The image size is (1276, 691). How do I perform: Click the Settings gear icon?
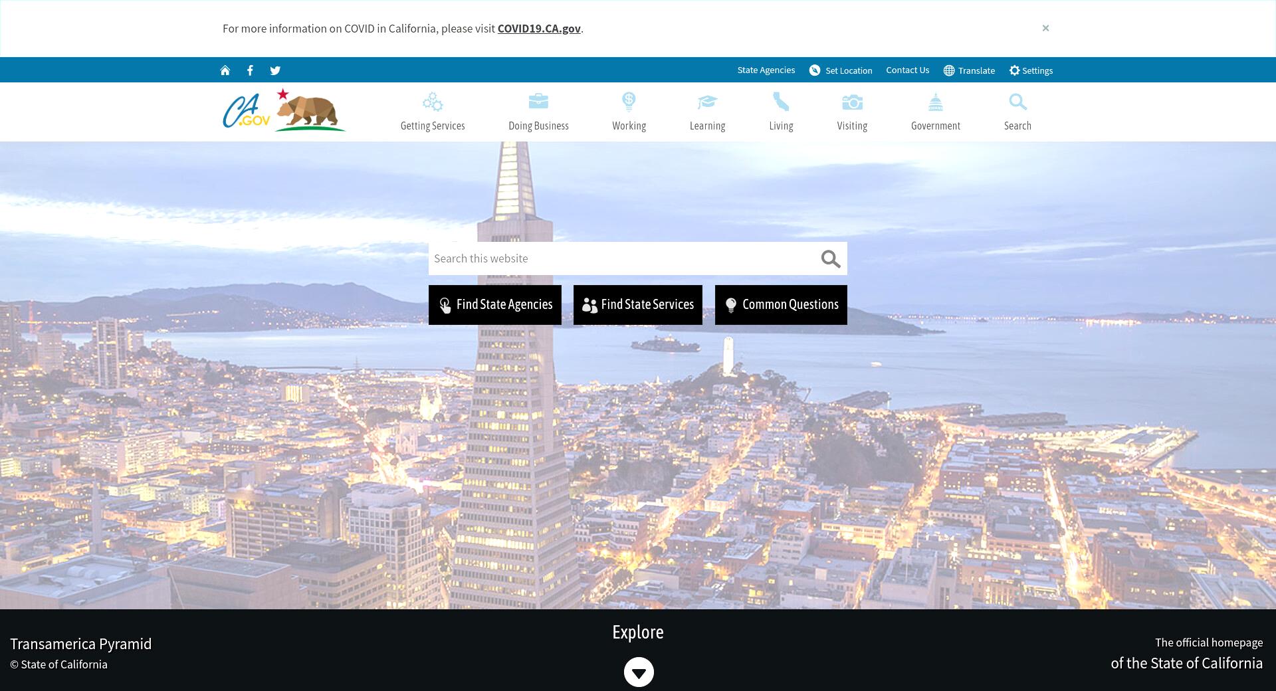pyautogui.click(x=1014, y=70)
